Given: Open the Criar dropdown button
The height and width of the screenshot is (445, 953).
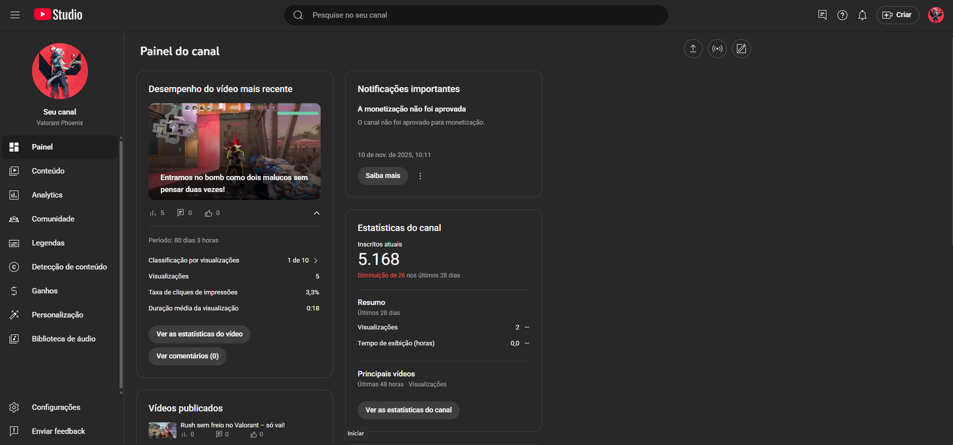Looking at the screenshot, I should [897, 15].
